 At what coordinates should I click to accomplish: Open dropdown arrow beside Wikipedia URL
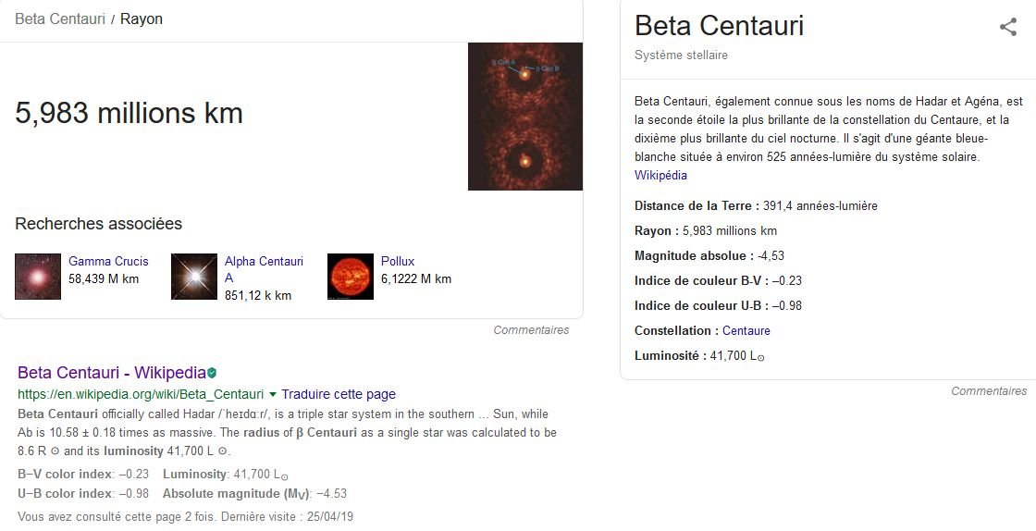273,394
